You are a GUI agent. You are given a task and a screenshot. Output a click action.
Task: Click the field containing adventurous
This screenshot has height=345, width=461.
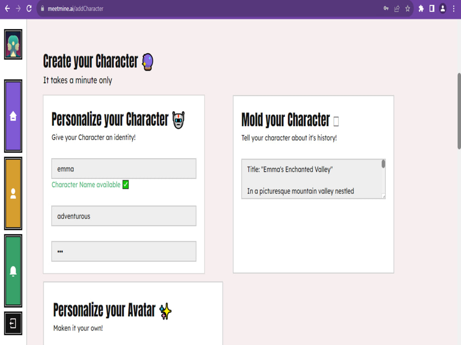pos(124,216)
